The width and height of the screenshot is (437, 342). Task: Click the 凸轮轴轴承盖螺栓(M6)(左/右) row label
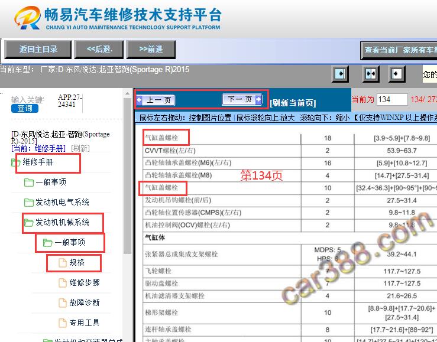(x=188, y=163)
